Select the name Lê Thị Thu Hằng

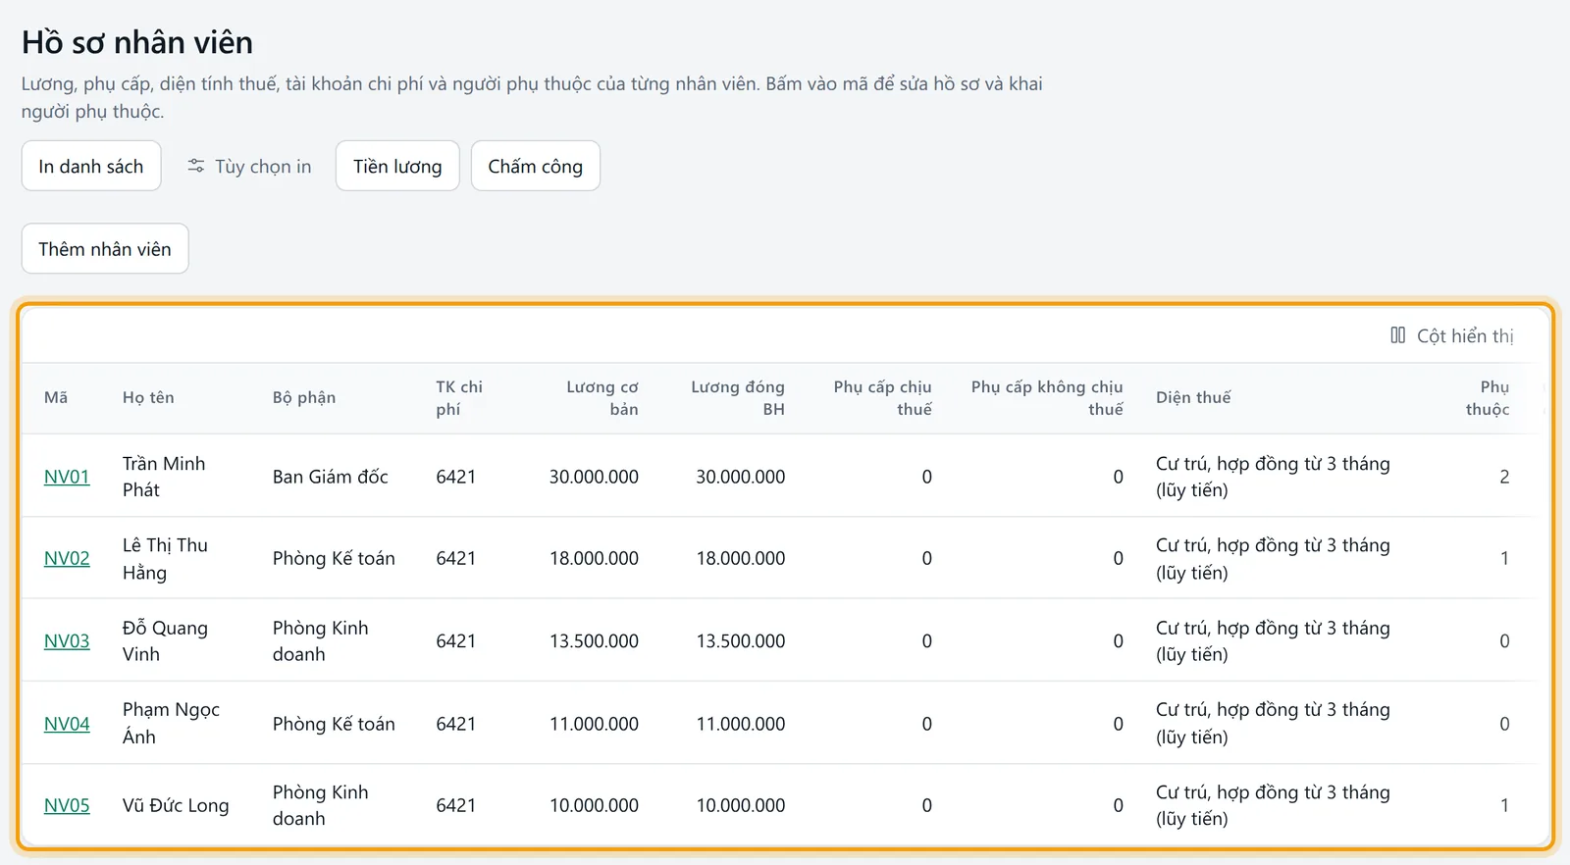point(165,558)
